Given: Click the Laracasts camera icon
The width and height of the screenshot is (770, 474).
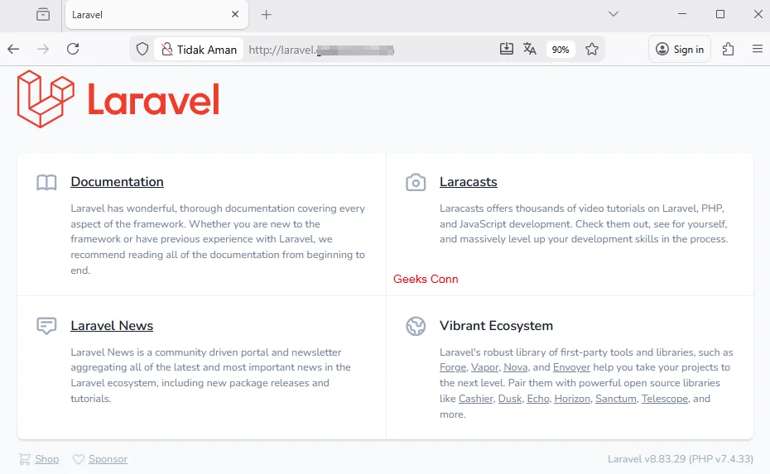Looking at the screenshot, I should [416, 182].
